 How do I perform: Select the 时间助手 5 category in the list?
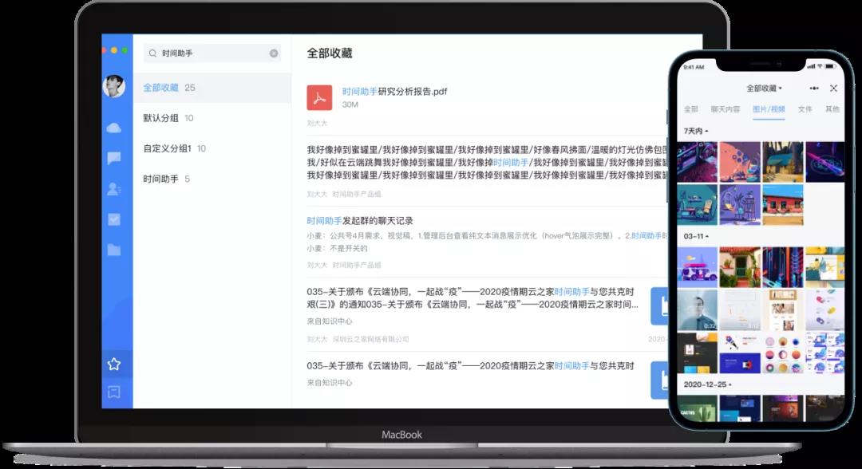click(x=212, y=179)
